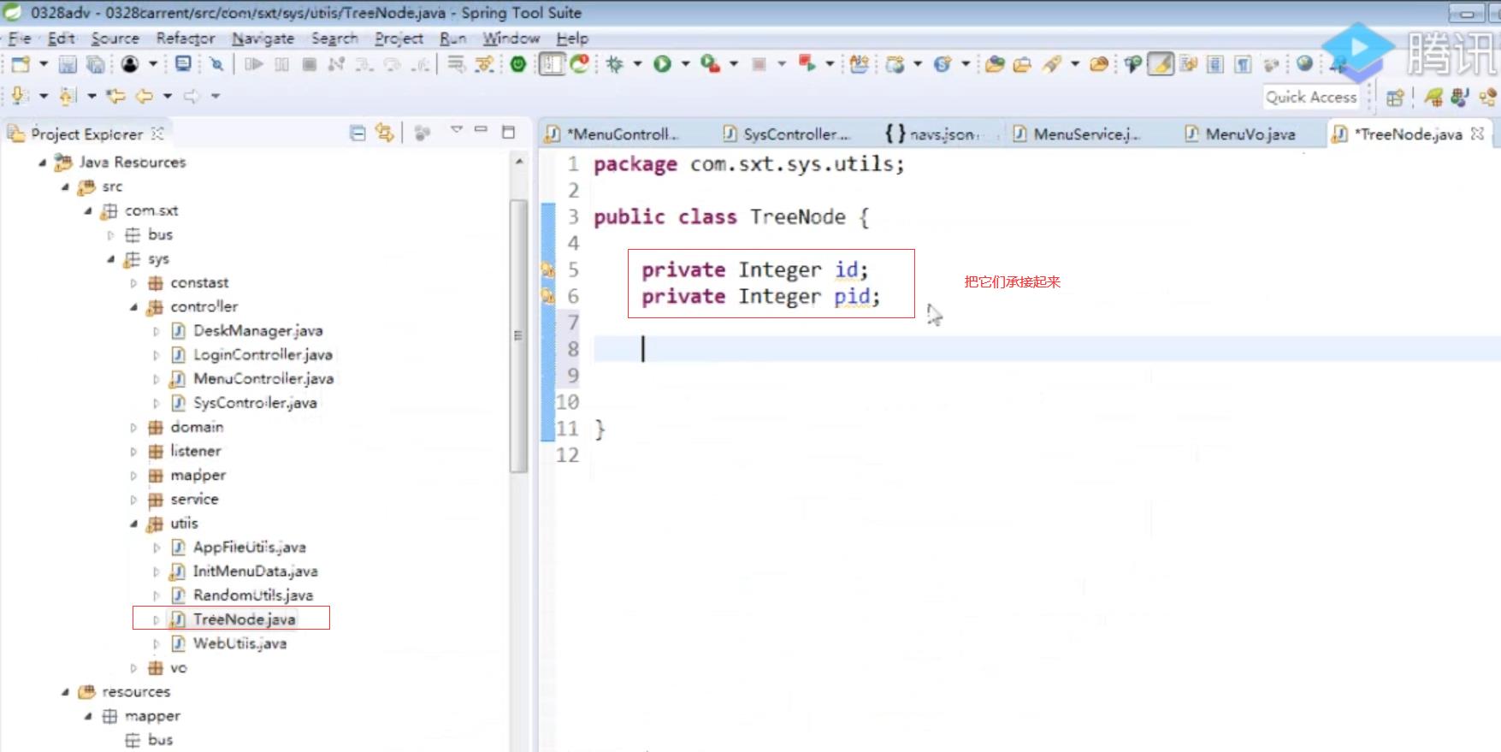
Task: Collapse the controller package node
Action: coord(133,307)
